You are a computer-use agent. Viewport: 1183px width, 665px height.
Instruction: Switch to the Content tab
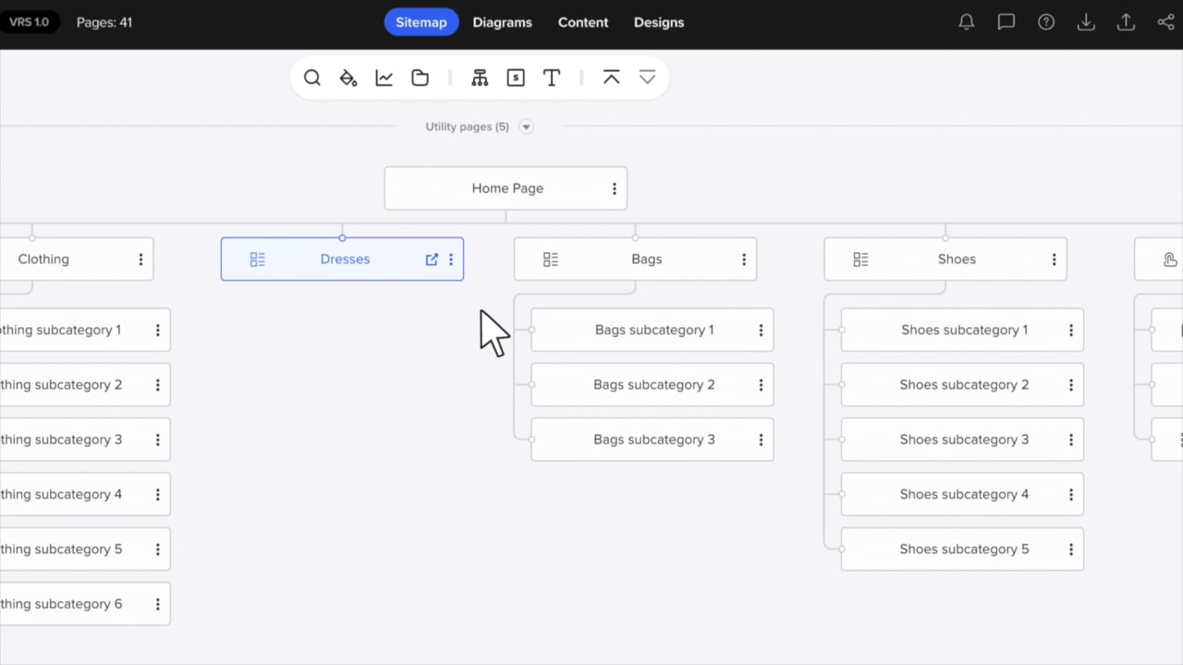point(583,22)
